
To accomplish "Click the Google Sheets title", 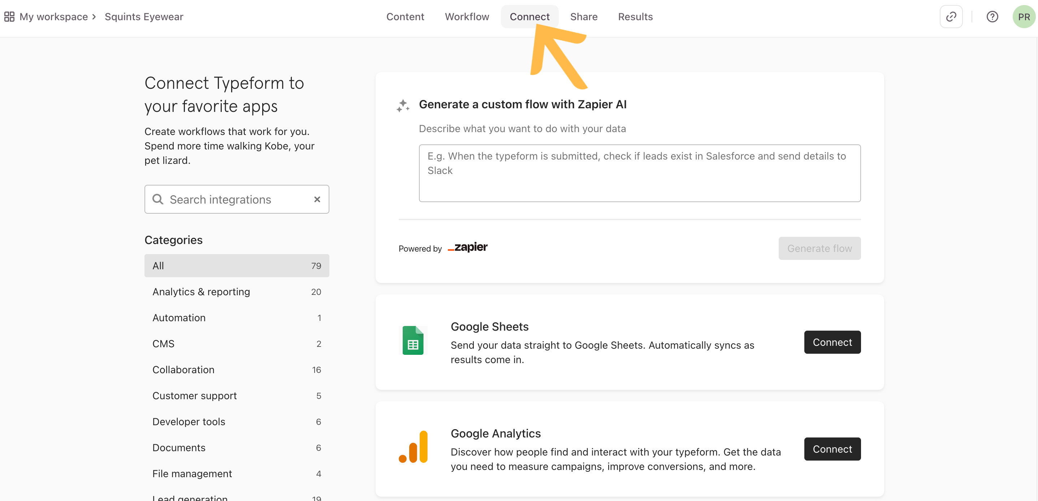I will click(x=489, y=326).
